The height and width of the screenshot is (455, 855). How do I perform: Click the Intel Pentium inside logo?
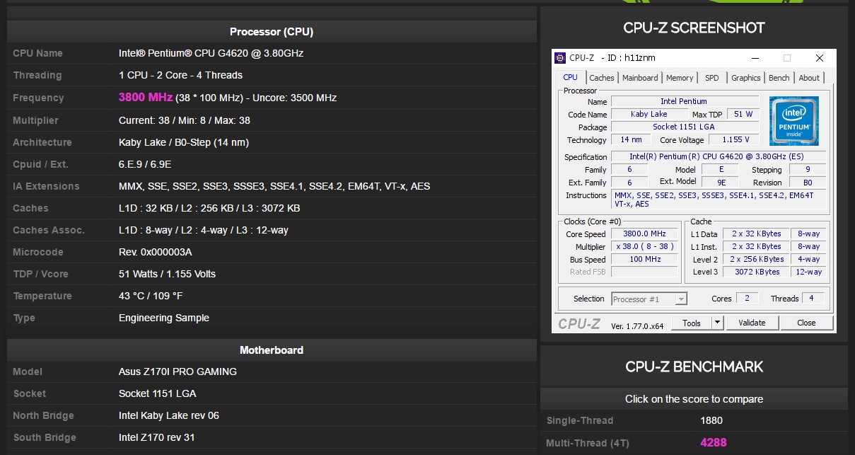[794, 121]
